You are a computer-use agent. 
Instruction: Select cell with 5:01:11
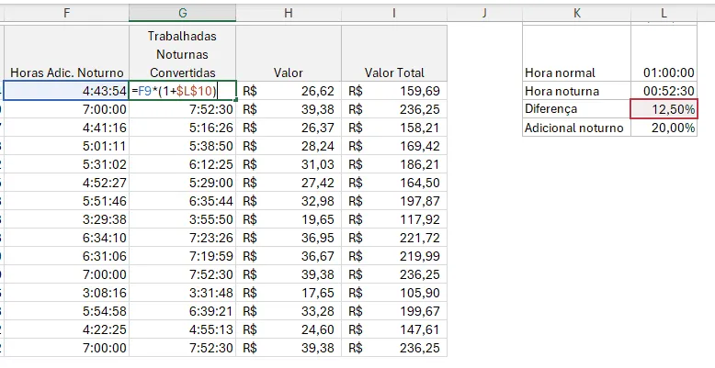(x=66, y=146)
